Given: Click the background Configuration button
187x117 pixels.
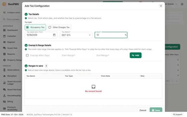Looking at the screenshot, I should click(x=172, y=47).
